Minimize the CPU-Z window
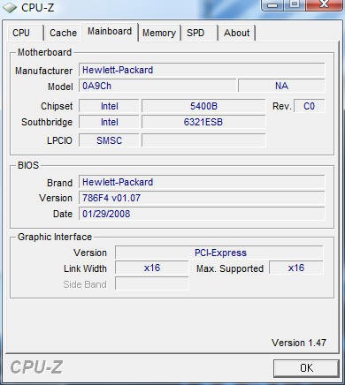The image size is (345, 385). point(272,5)
